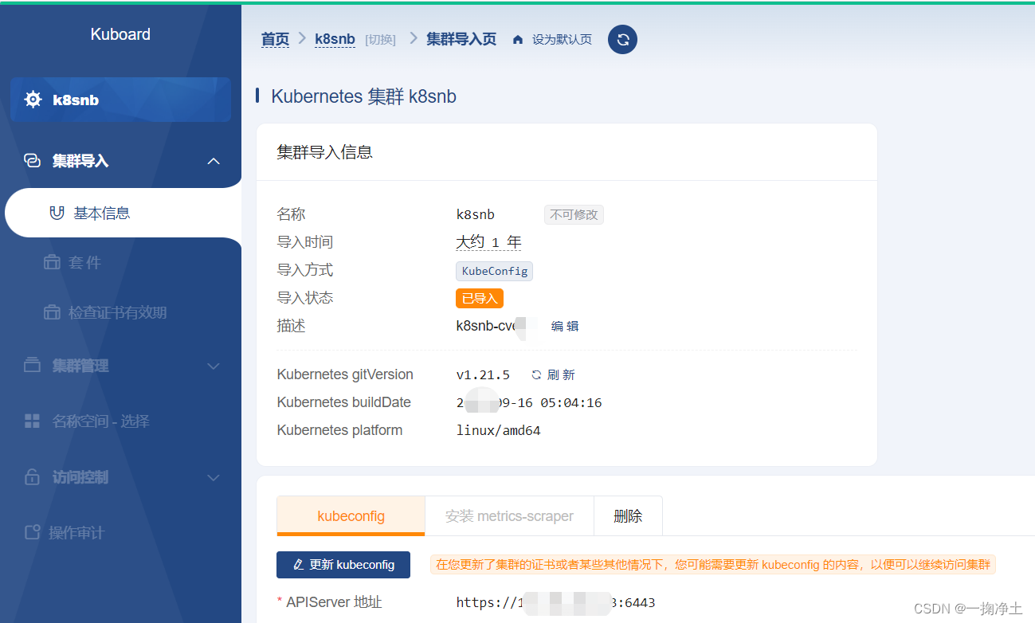This screenshot has width=1035, height=623.
Task: Click the APIServer 地址 URL value
Action: point(555,602)
